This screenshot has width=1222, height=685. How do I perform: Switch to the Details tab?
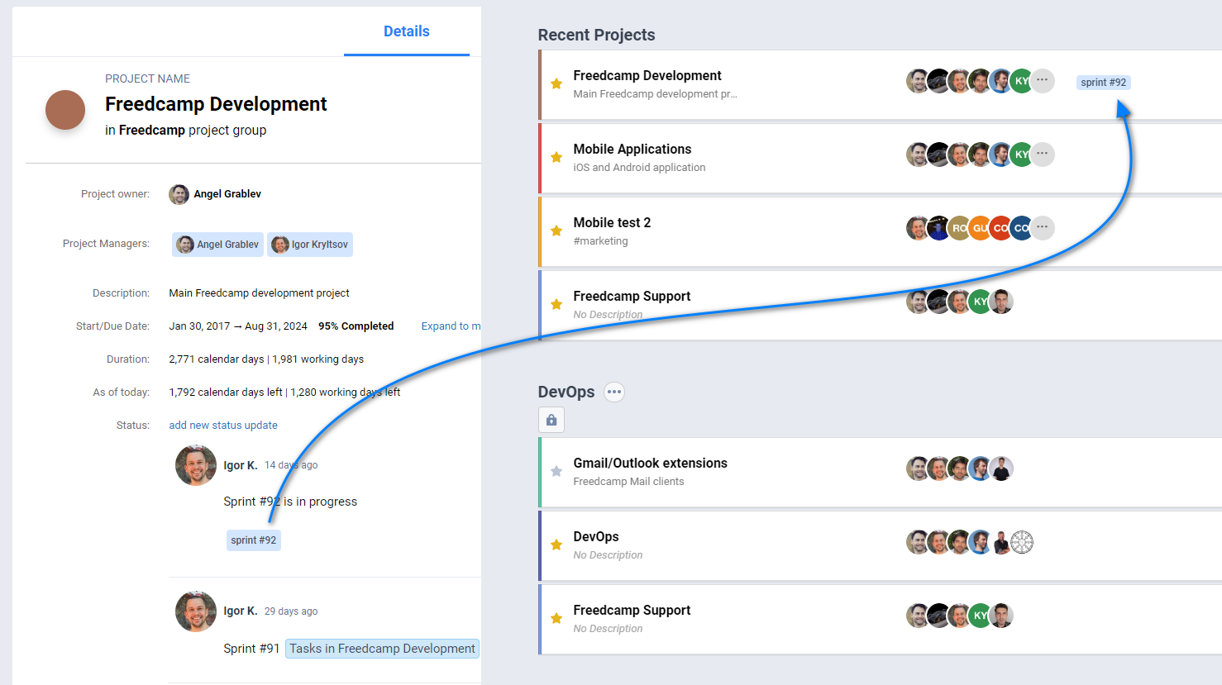tap(406, 31)
